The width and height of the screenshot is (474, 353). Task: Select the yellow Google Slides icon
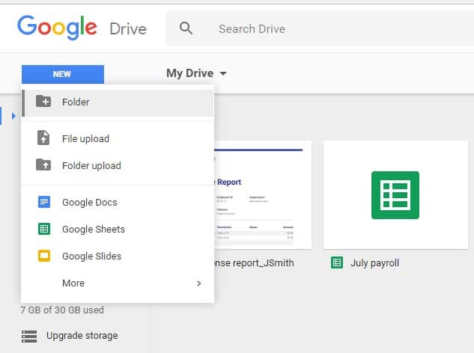[x=44, y=256]
